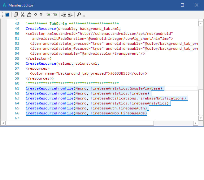
Task: Click the selector xmlns:android line
Action: (99, 34)
